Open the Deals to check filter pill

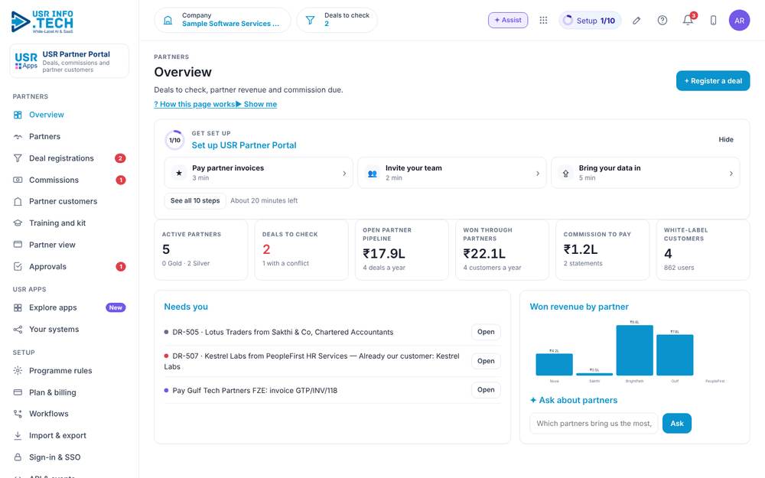point(337,20)
